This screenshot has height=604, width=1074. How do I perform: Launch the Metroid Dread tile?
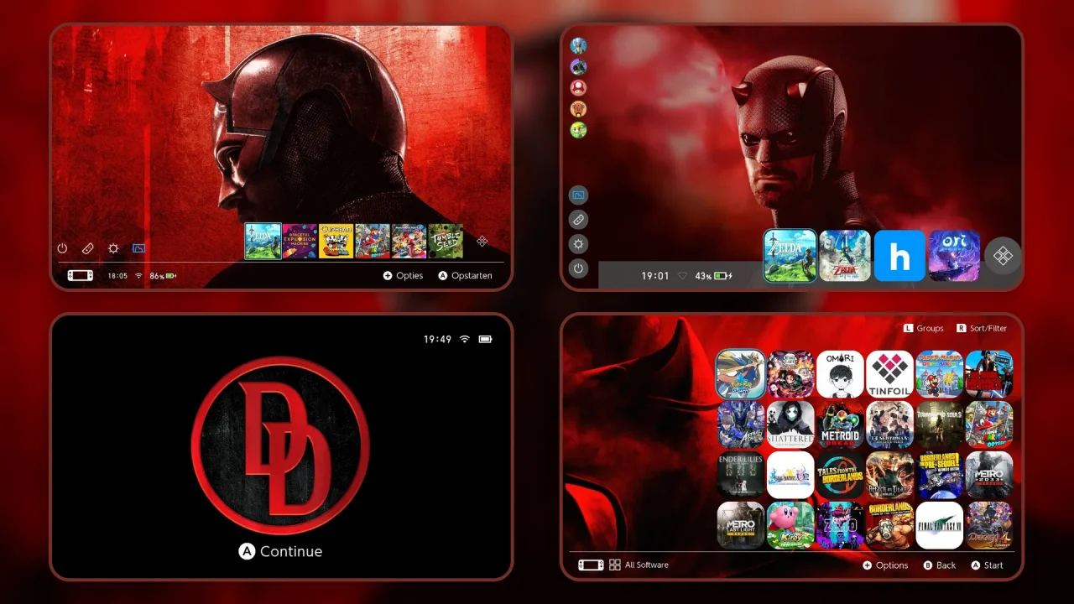pyautogui.click(x=840, y=424)
